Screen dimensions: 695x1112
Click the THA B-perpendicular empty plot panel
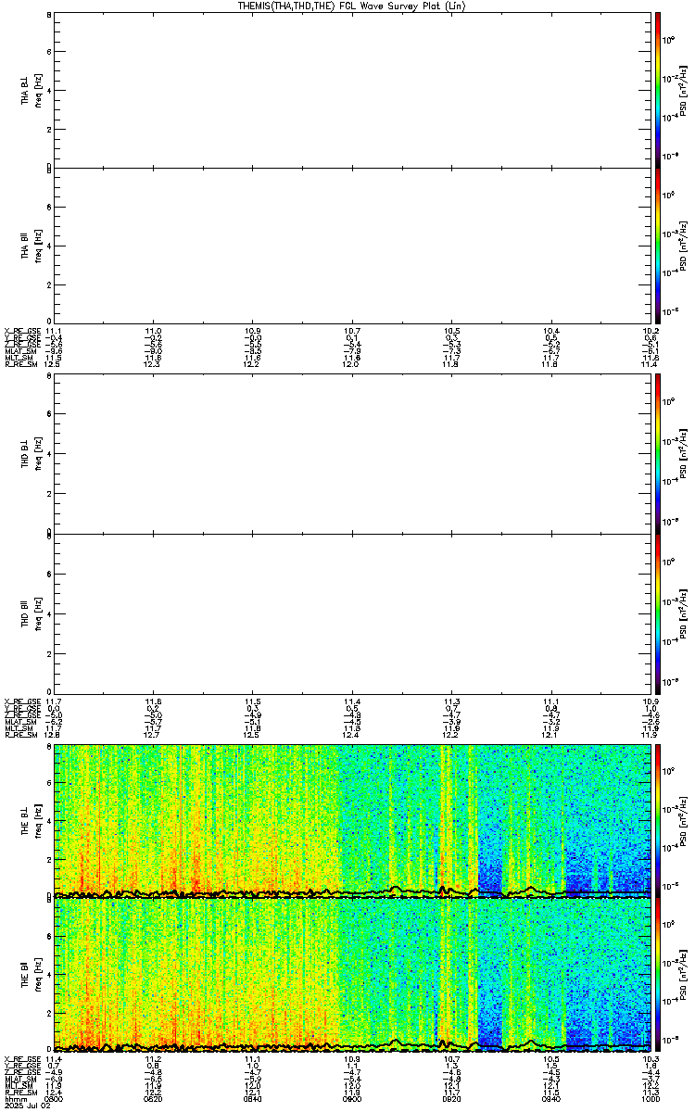pyautogui.click(x=351, y=89)
